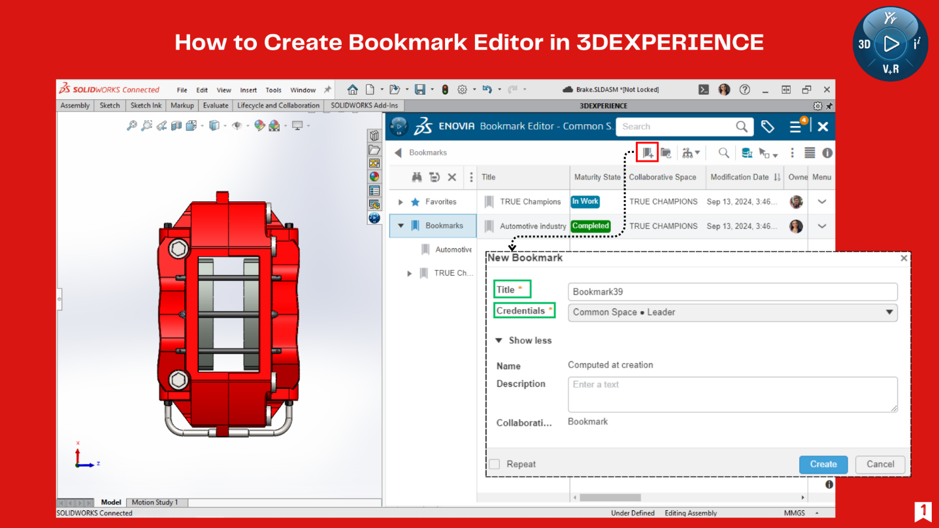
Task: Sort by Modification Date column header
Action: point(745,177)
